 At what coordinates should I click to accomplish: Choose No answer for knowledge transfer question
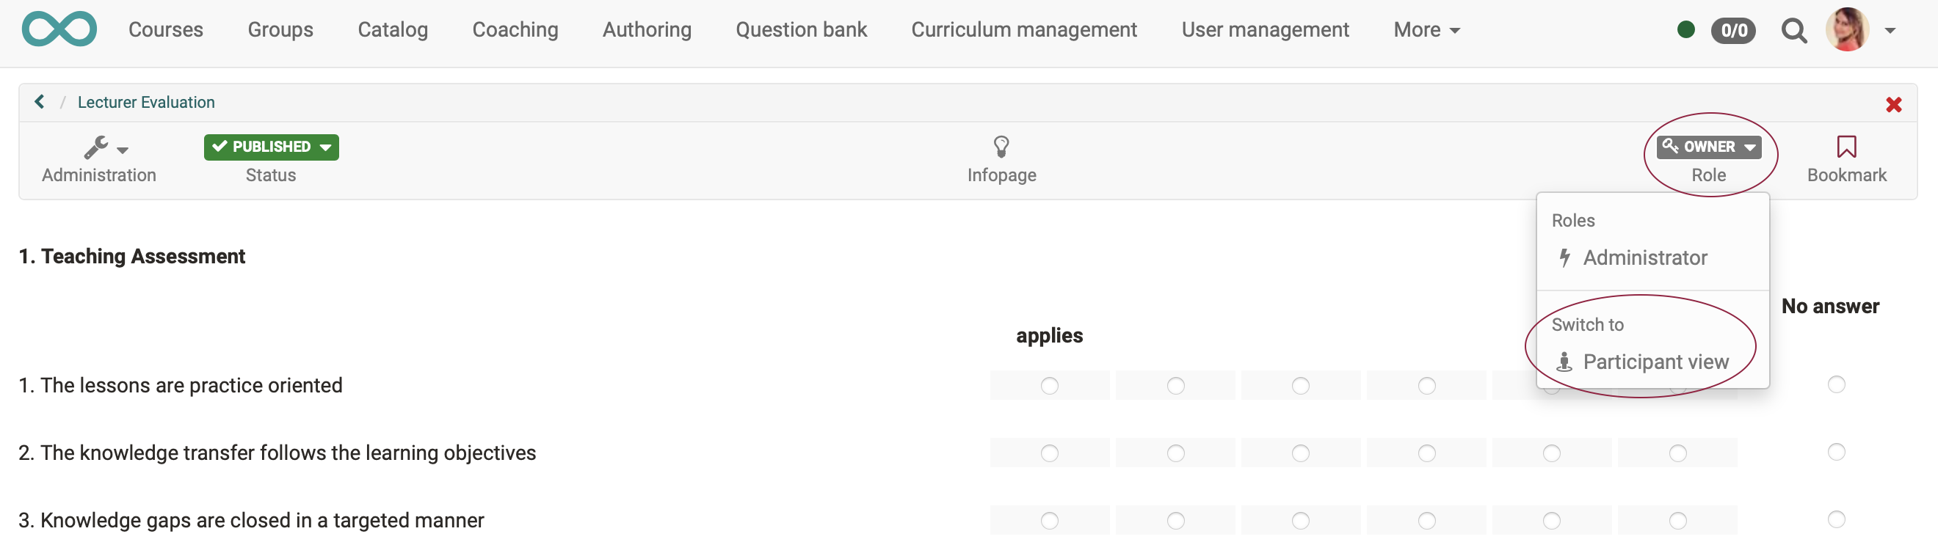point(1836,453)
